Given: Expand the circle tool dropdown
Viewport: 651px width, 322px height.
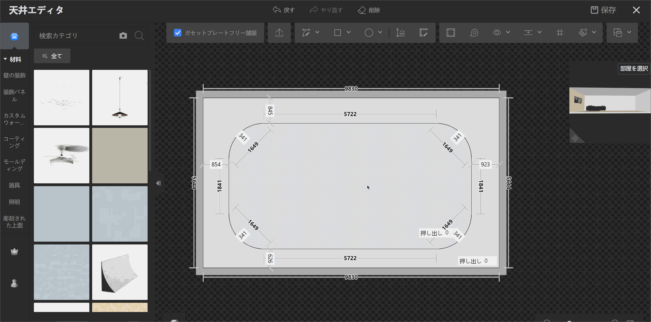Looking at the screenshot, I should pos(380,32).
